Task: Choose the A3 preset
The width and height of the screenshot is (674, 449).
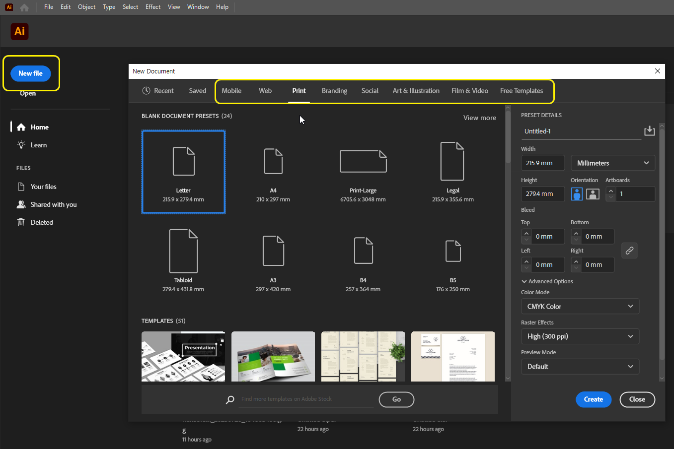Action: [273, 260]
